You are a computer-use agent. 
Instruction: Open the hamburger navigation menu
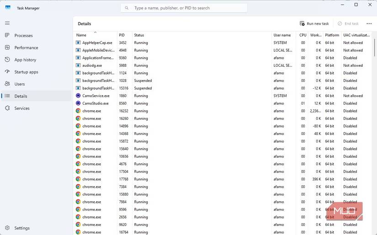7,23
